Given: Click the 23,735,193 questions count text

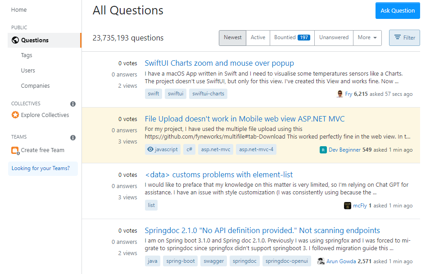Looking at the screenshot, I should [128, 38].
